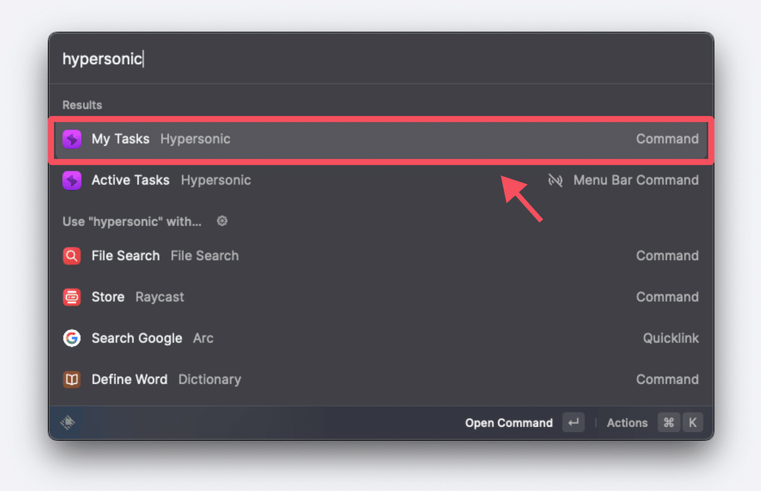Click the Results section label
The height and width of the screenshot is (491, 761).
coord(82,105)
